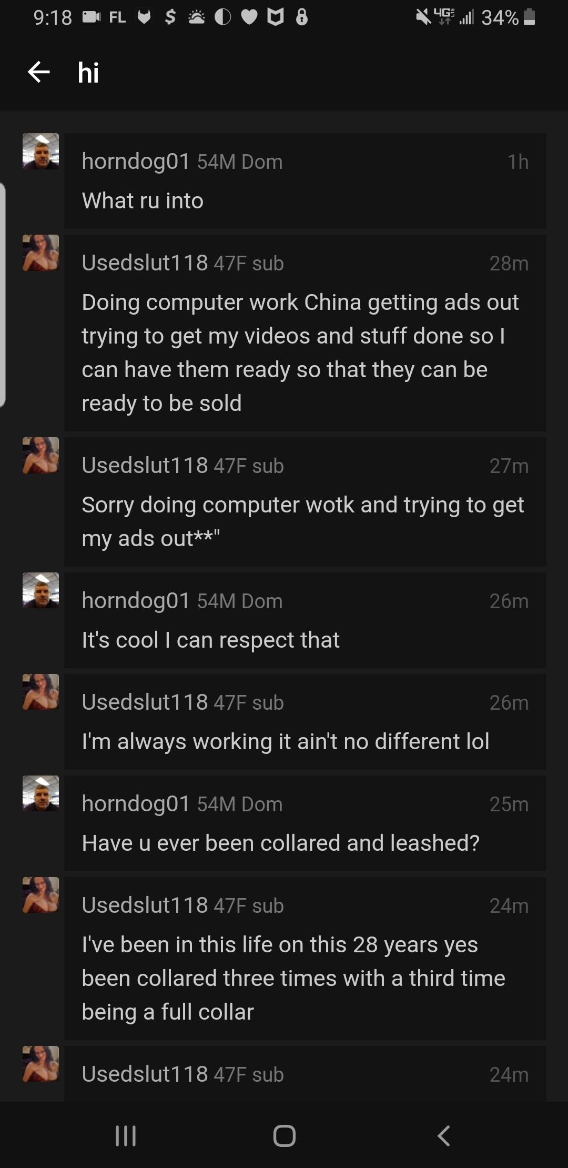Image resolution: width=568 pixels, height=1168 pixels.
Task: Tap the Android navigation back chevron
Action: coord(444,1135)
